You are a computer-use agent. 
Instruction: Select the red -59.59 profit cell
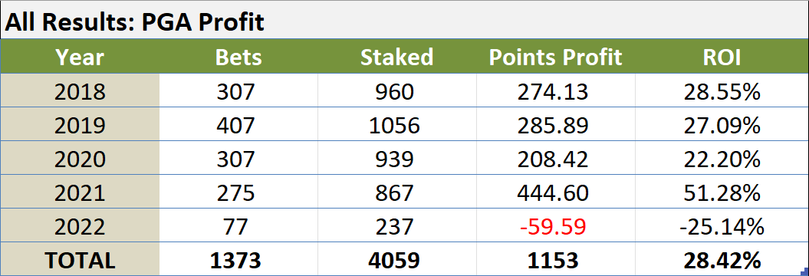[x=556, y=226]
